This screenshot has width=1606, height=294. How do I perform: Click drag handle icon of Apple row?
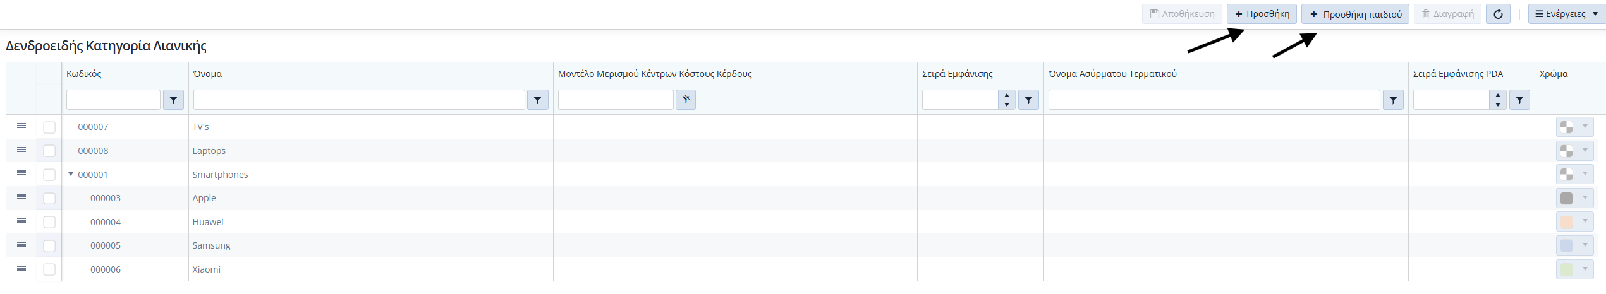[x=21, y=197]
